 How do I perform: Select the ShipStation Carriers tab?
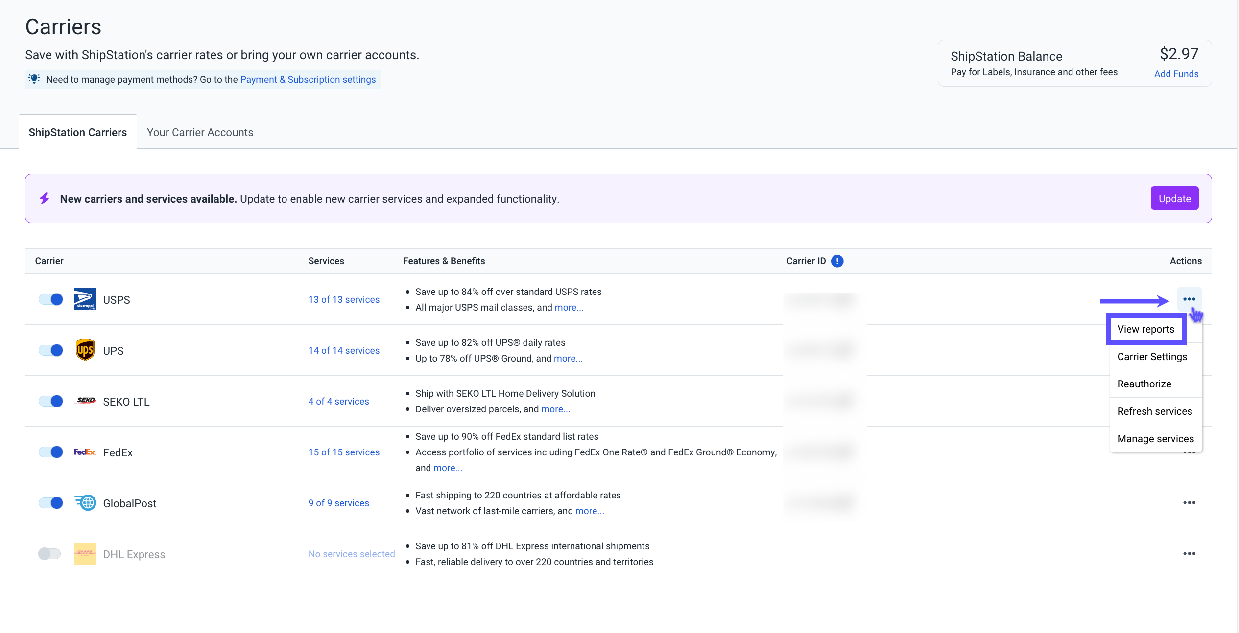[x=78, y=132]
